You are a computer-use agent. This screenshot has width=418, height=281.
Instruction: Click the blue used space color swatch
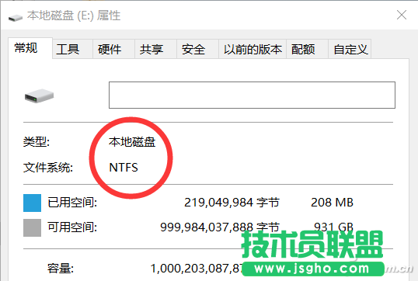tap(32, 203)
